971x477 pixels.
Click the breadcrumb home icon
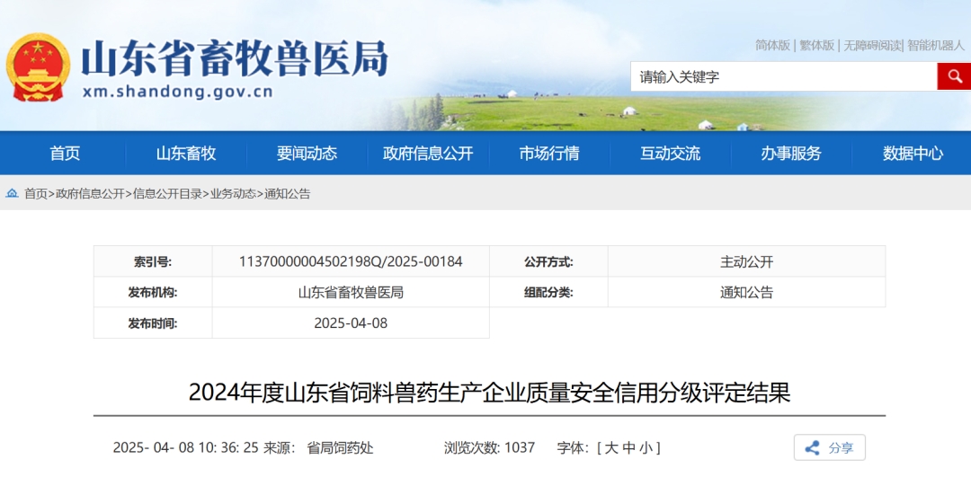click(13, 193)
